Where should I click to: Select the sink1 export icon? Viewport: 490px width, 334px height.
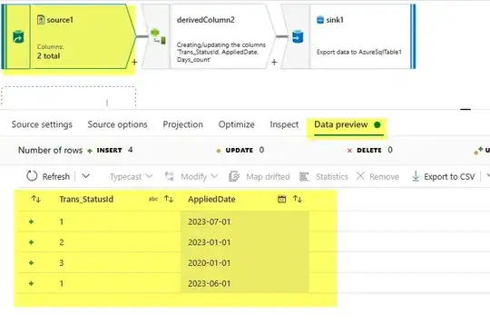[x=298, y=36]
